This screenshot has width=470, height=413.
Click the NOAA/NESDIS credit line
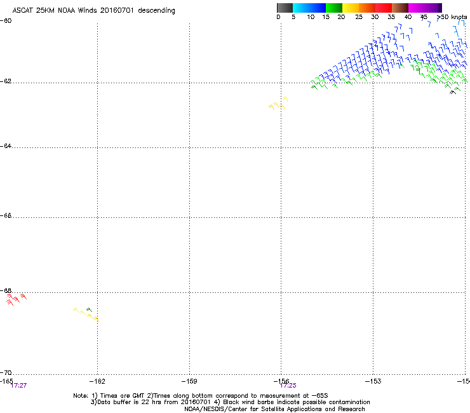274,409
